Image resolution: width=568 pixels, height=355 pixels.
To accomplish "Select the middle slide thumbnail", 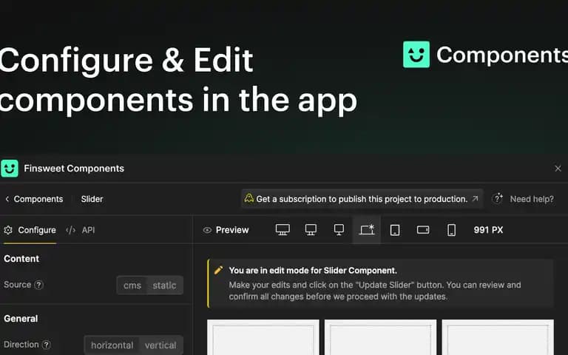I will point(380,337).
